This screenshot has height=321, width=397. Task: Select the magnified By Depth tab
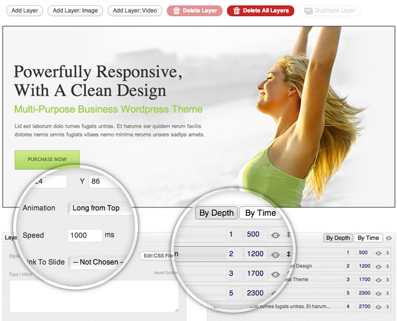coord(217,213)
